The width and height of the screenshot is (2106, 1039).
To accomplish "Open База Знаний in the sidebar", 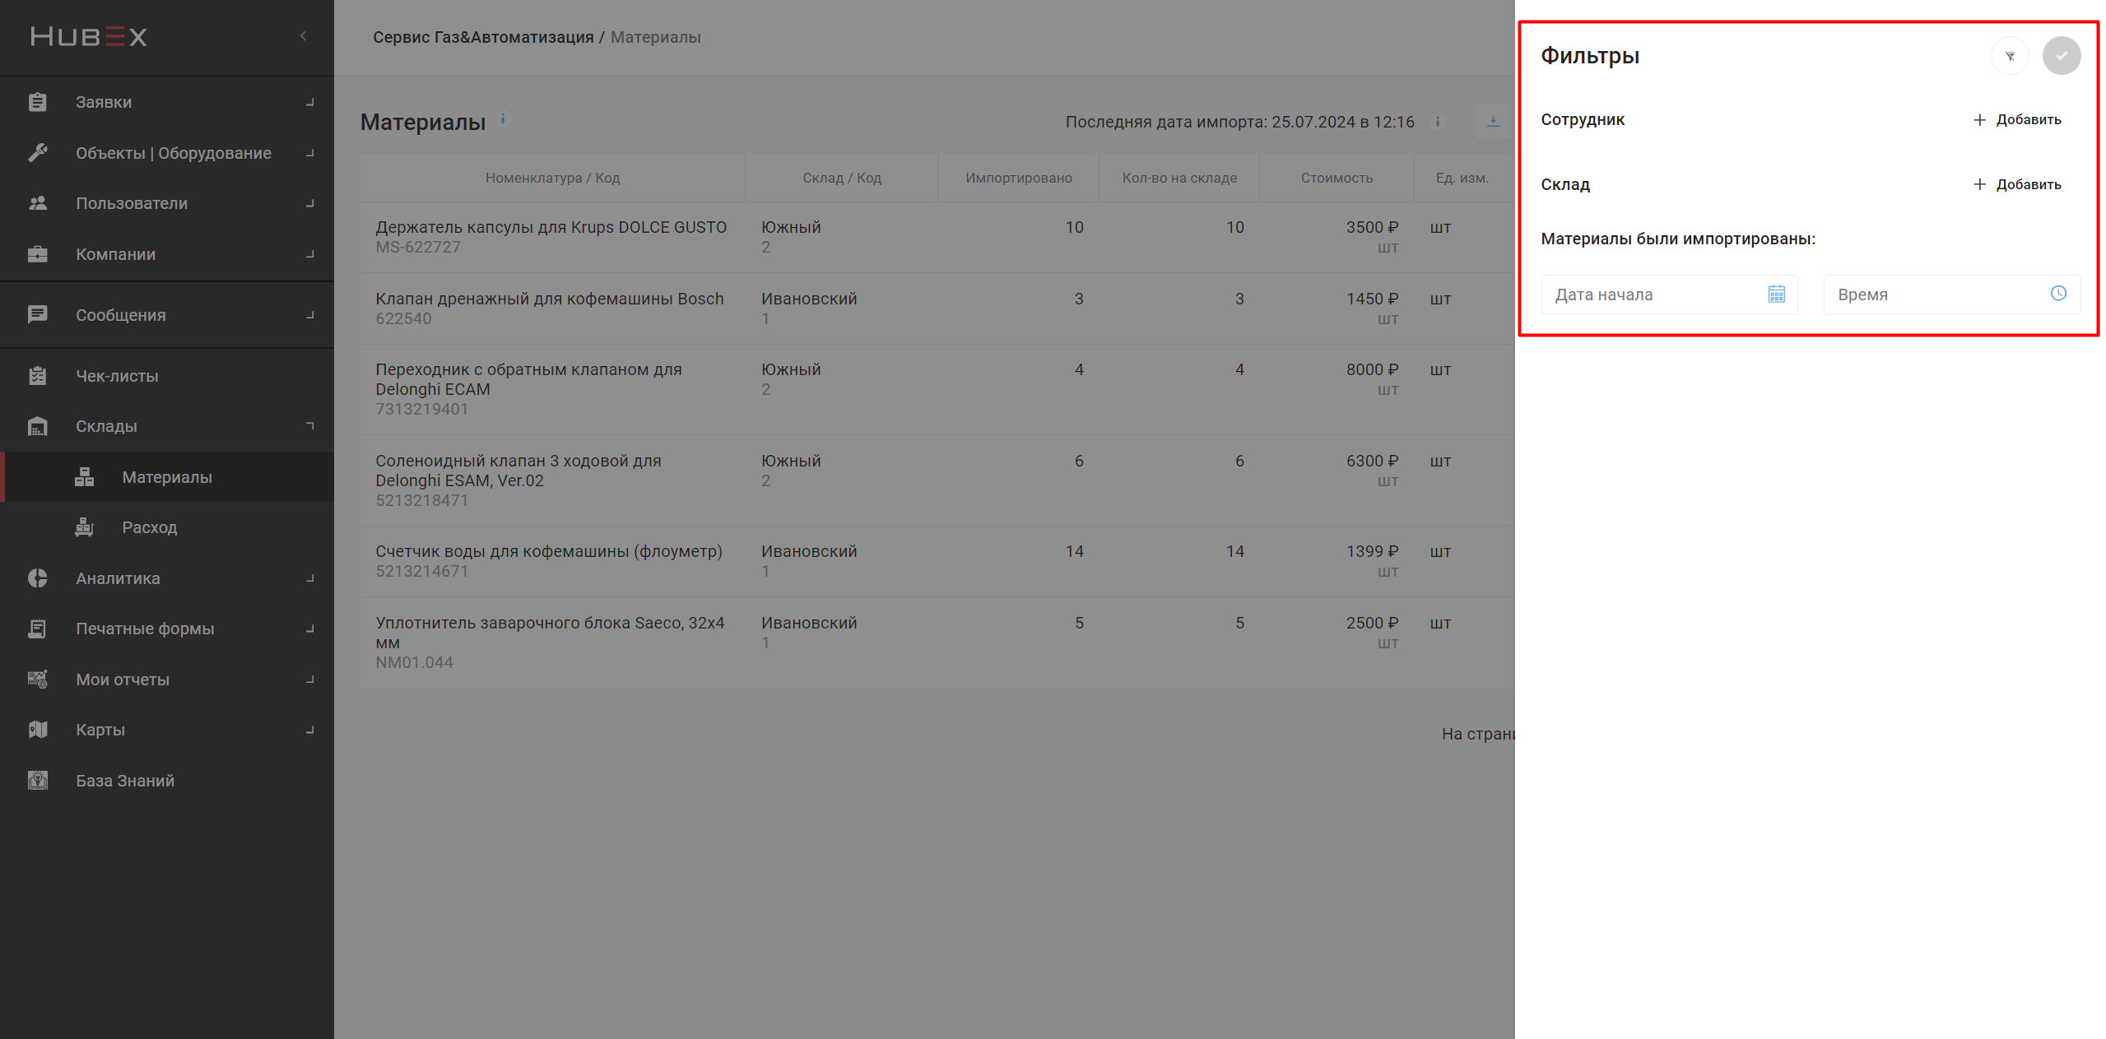I will click(125, 781).
